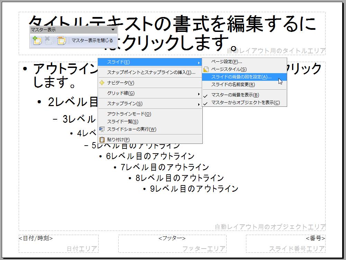The image size is (346, 260).
Task: Click the 貼り付け clipboard icon
Action: coord(102,140)
